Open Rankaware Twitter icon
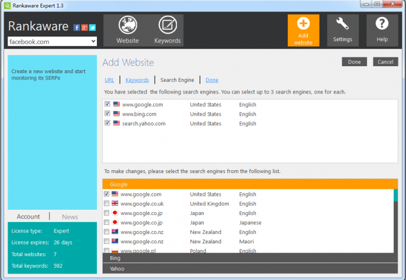The height and width of the screenshot is (280, 406). pyautogui.click(x=92, y=27)
